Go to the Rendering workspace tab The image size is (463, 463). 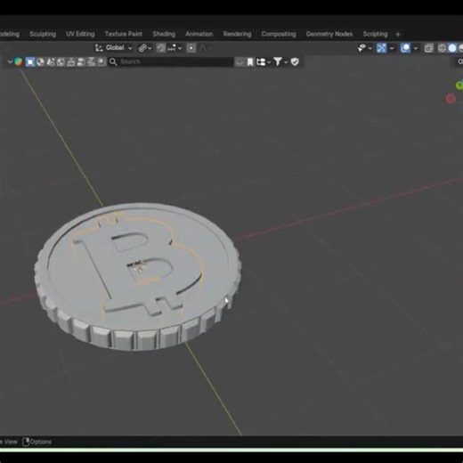237,34
